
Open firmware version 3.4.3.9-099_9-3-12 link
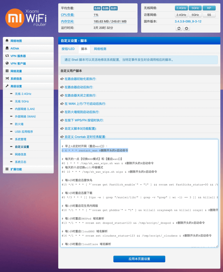[188, 22]
